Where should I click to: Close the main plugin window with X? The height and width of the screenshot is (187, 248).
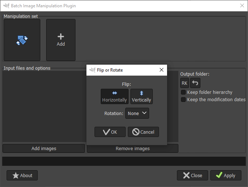point(242,6)
